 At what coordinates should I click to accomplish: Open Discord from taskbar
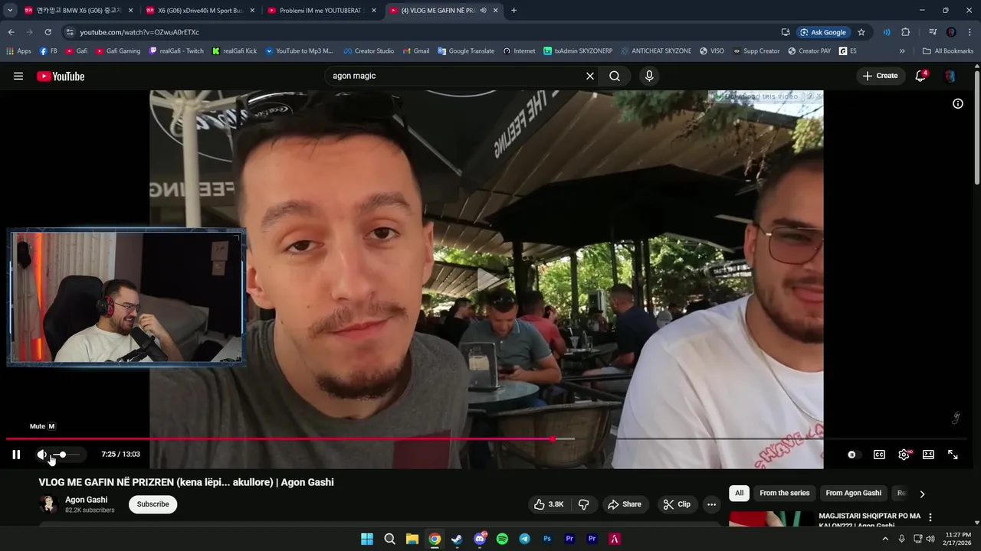point(480,539)
